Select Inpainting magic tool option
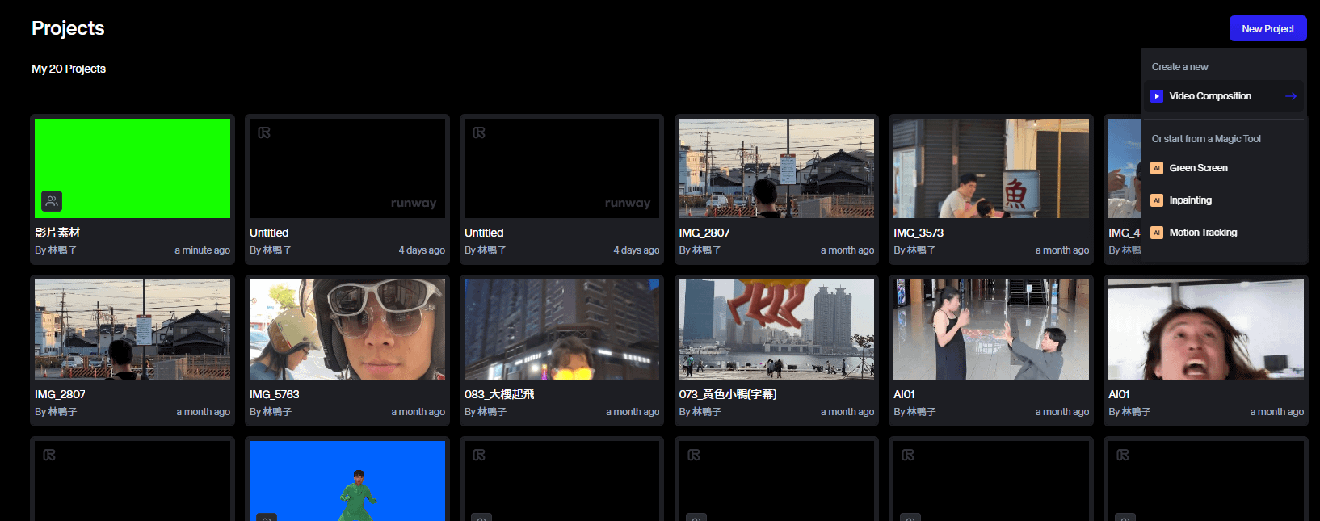This screenshot has height=521, width=1320. [1190, 200]
